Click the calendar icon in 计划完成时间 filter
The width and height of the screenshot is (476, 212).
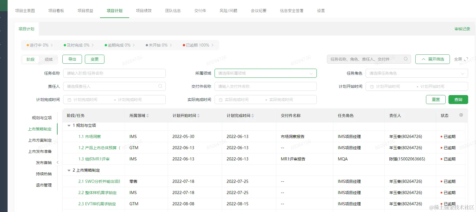pos(69,100)
